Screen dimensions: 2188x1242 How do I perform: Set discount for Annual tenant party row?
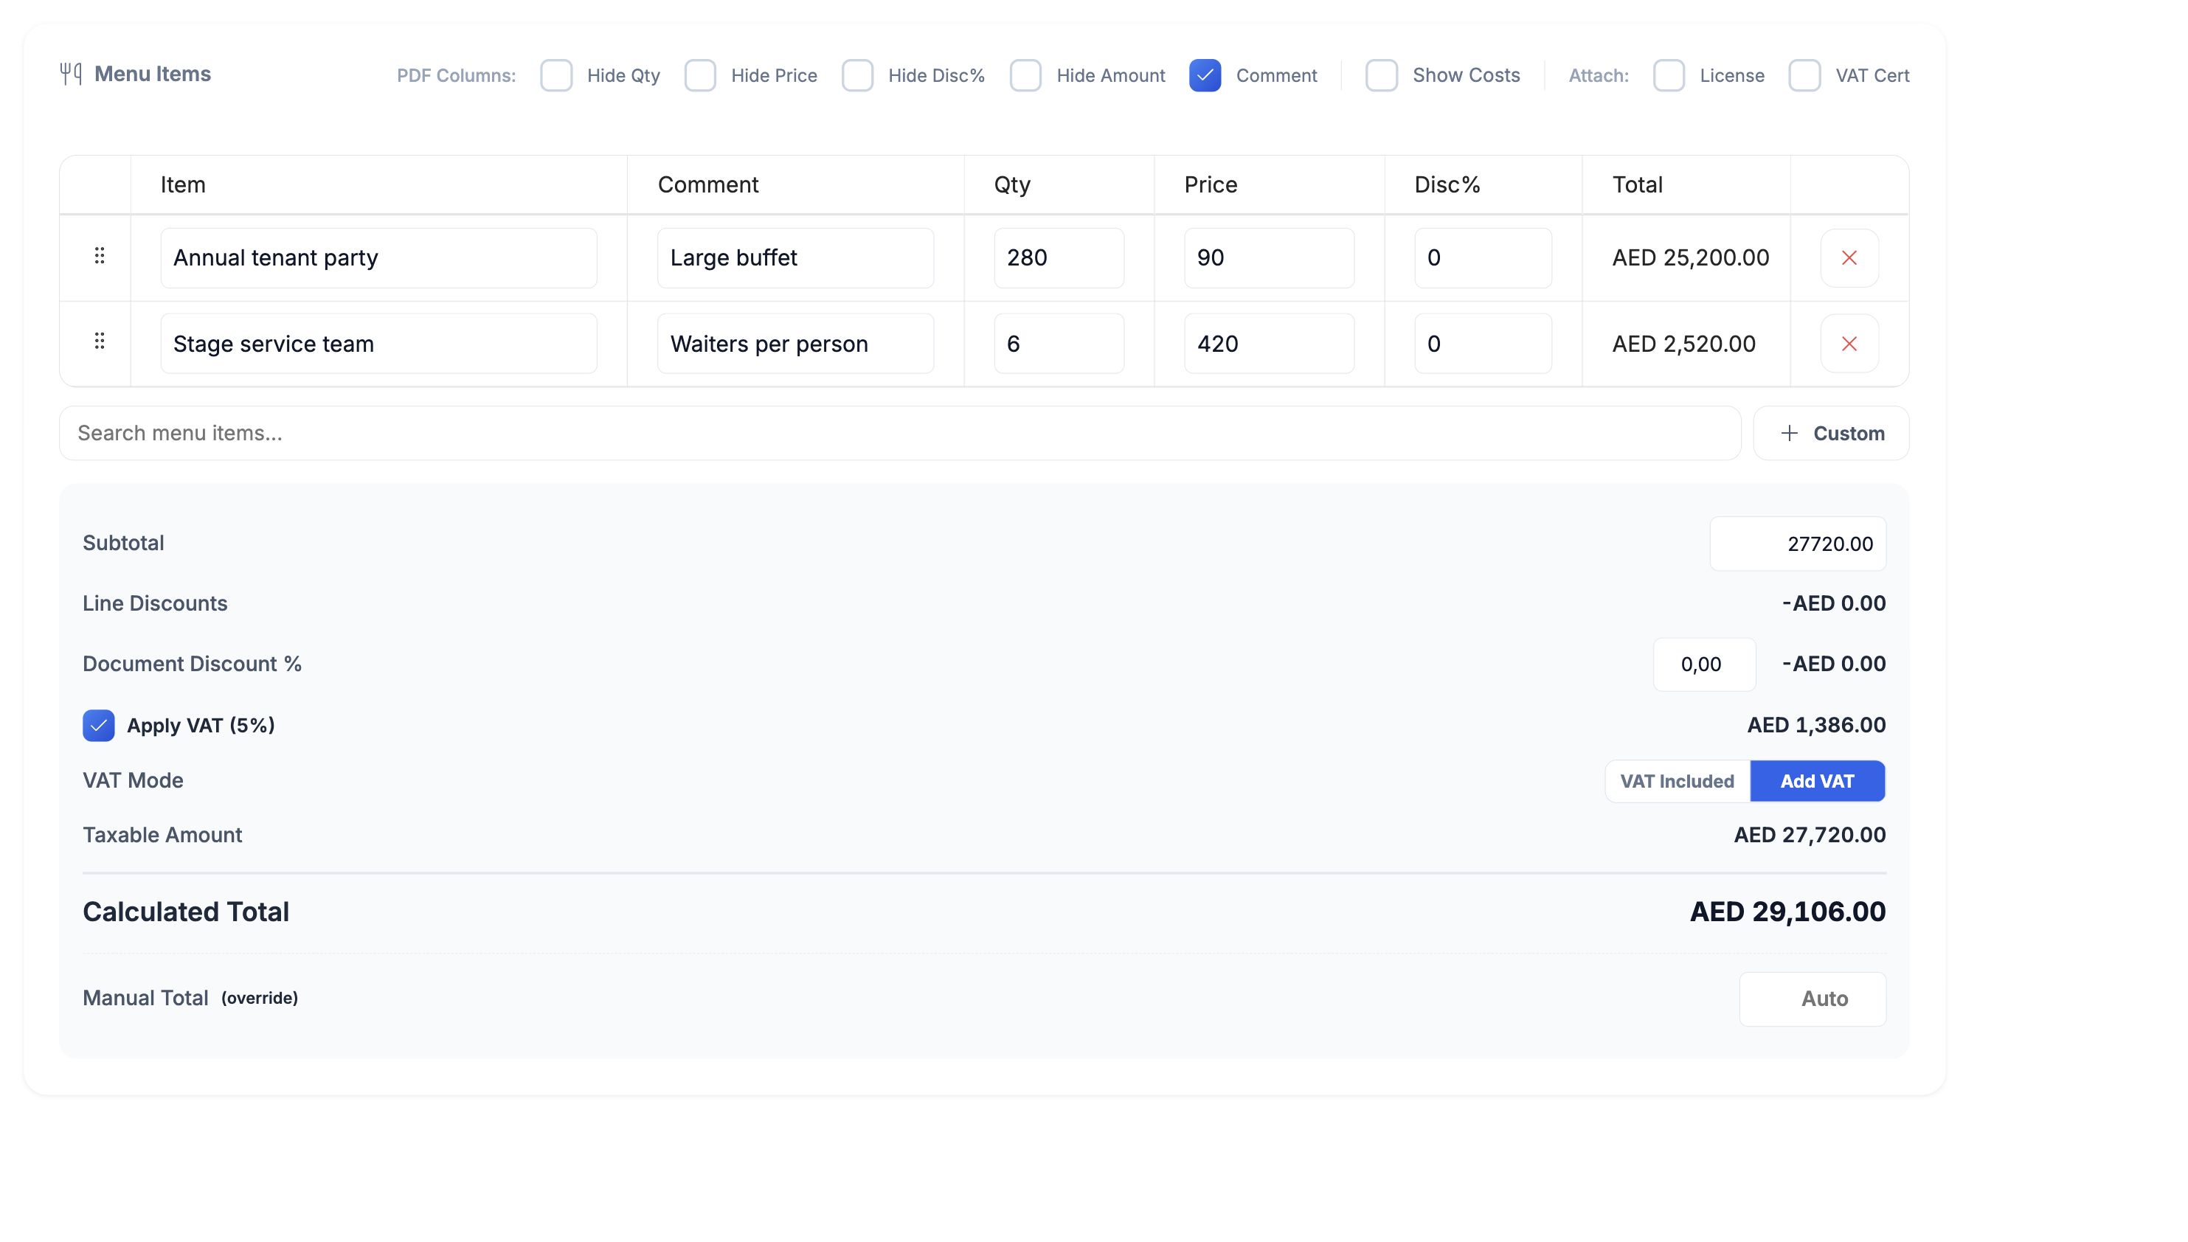1483,257
